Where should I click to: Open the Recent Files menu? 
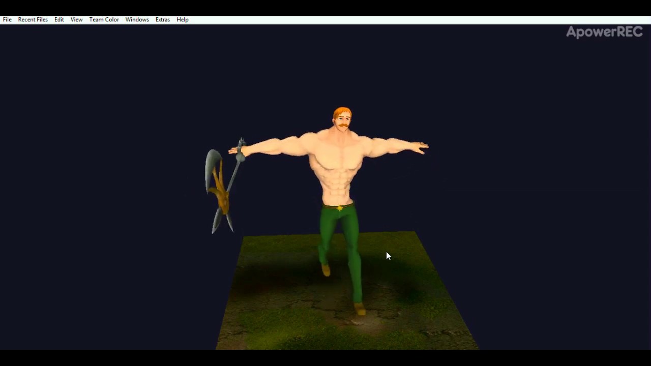point(33,19)
